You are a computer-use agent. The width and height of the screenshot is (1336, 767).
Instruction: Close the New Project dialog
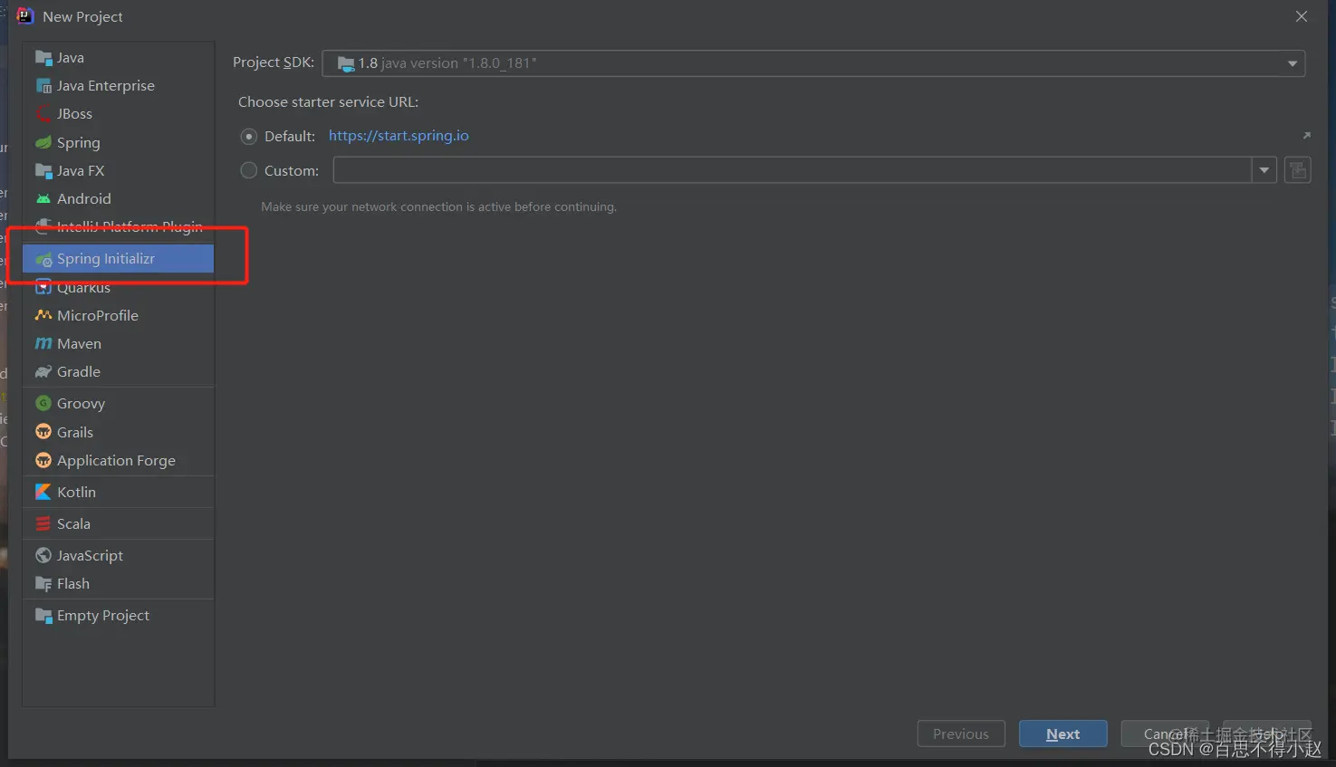pos(1302,16)
